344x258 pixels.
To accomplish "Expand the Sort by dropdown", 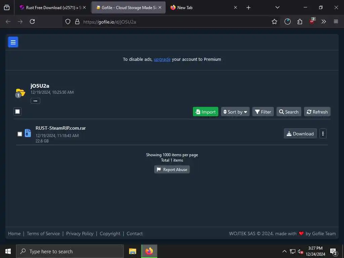I will [x=235, y=112].
